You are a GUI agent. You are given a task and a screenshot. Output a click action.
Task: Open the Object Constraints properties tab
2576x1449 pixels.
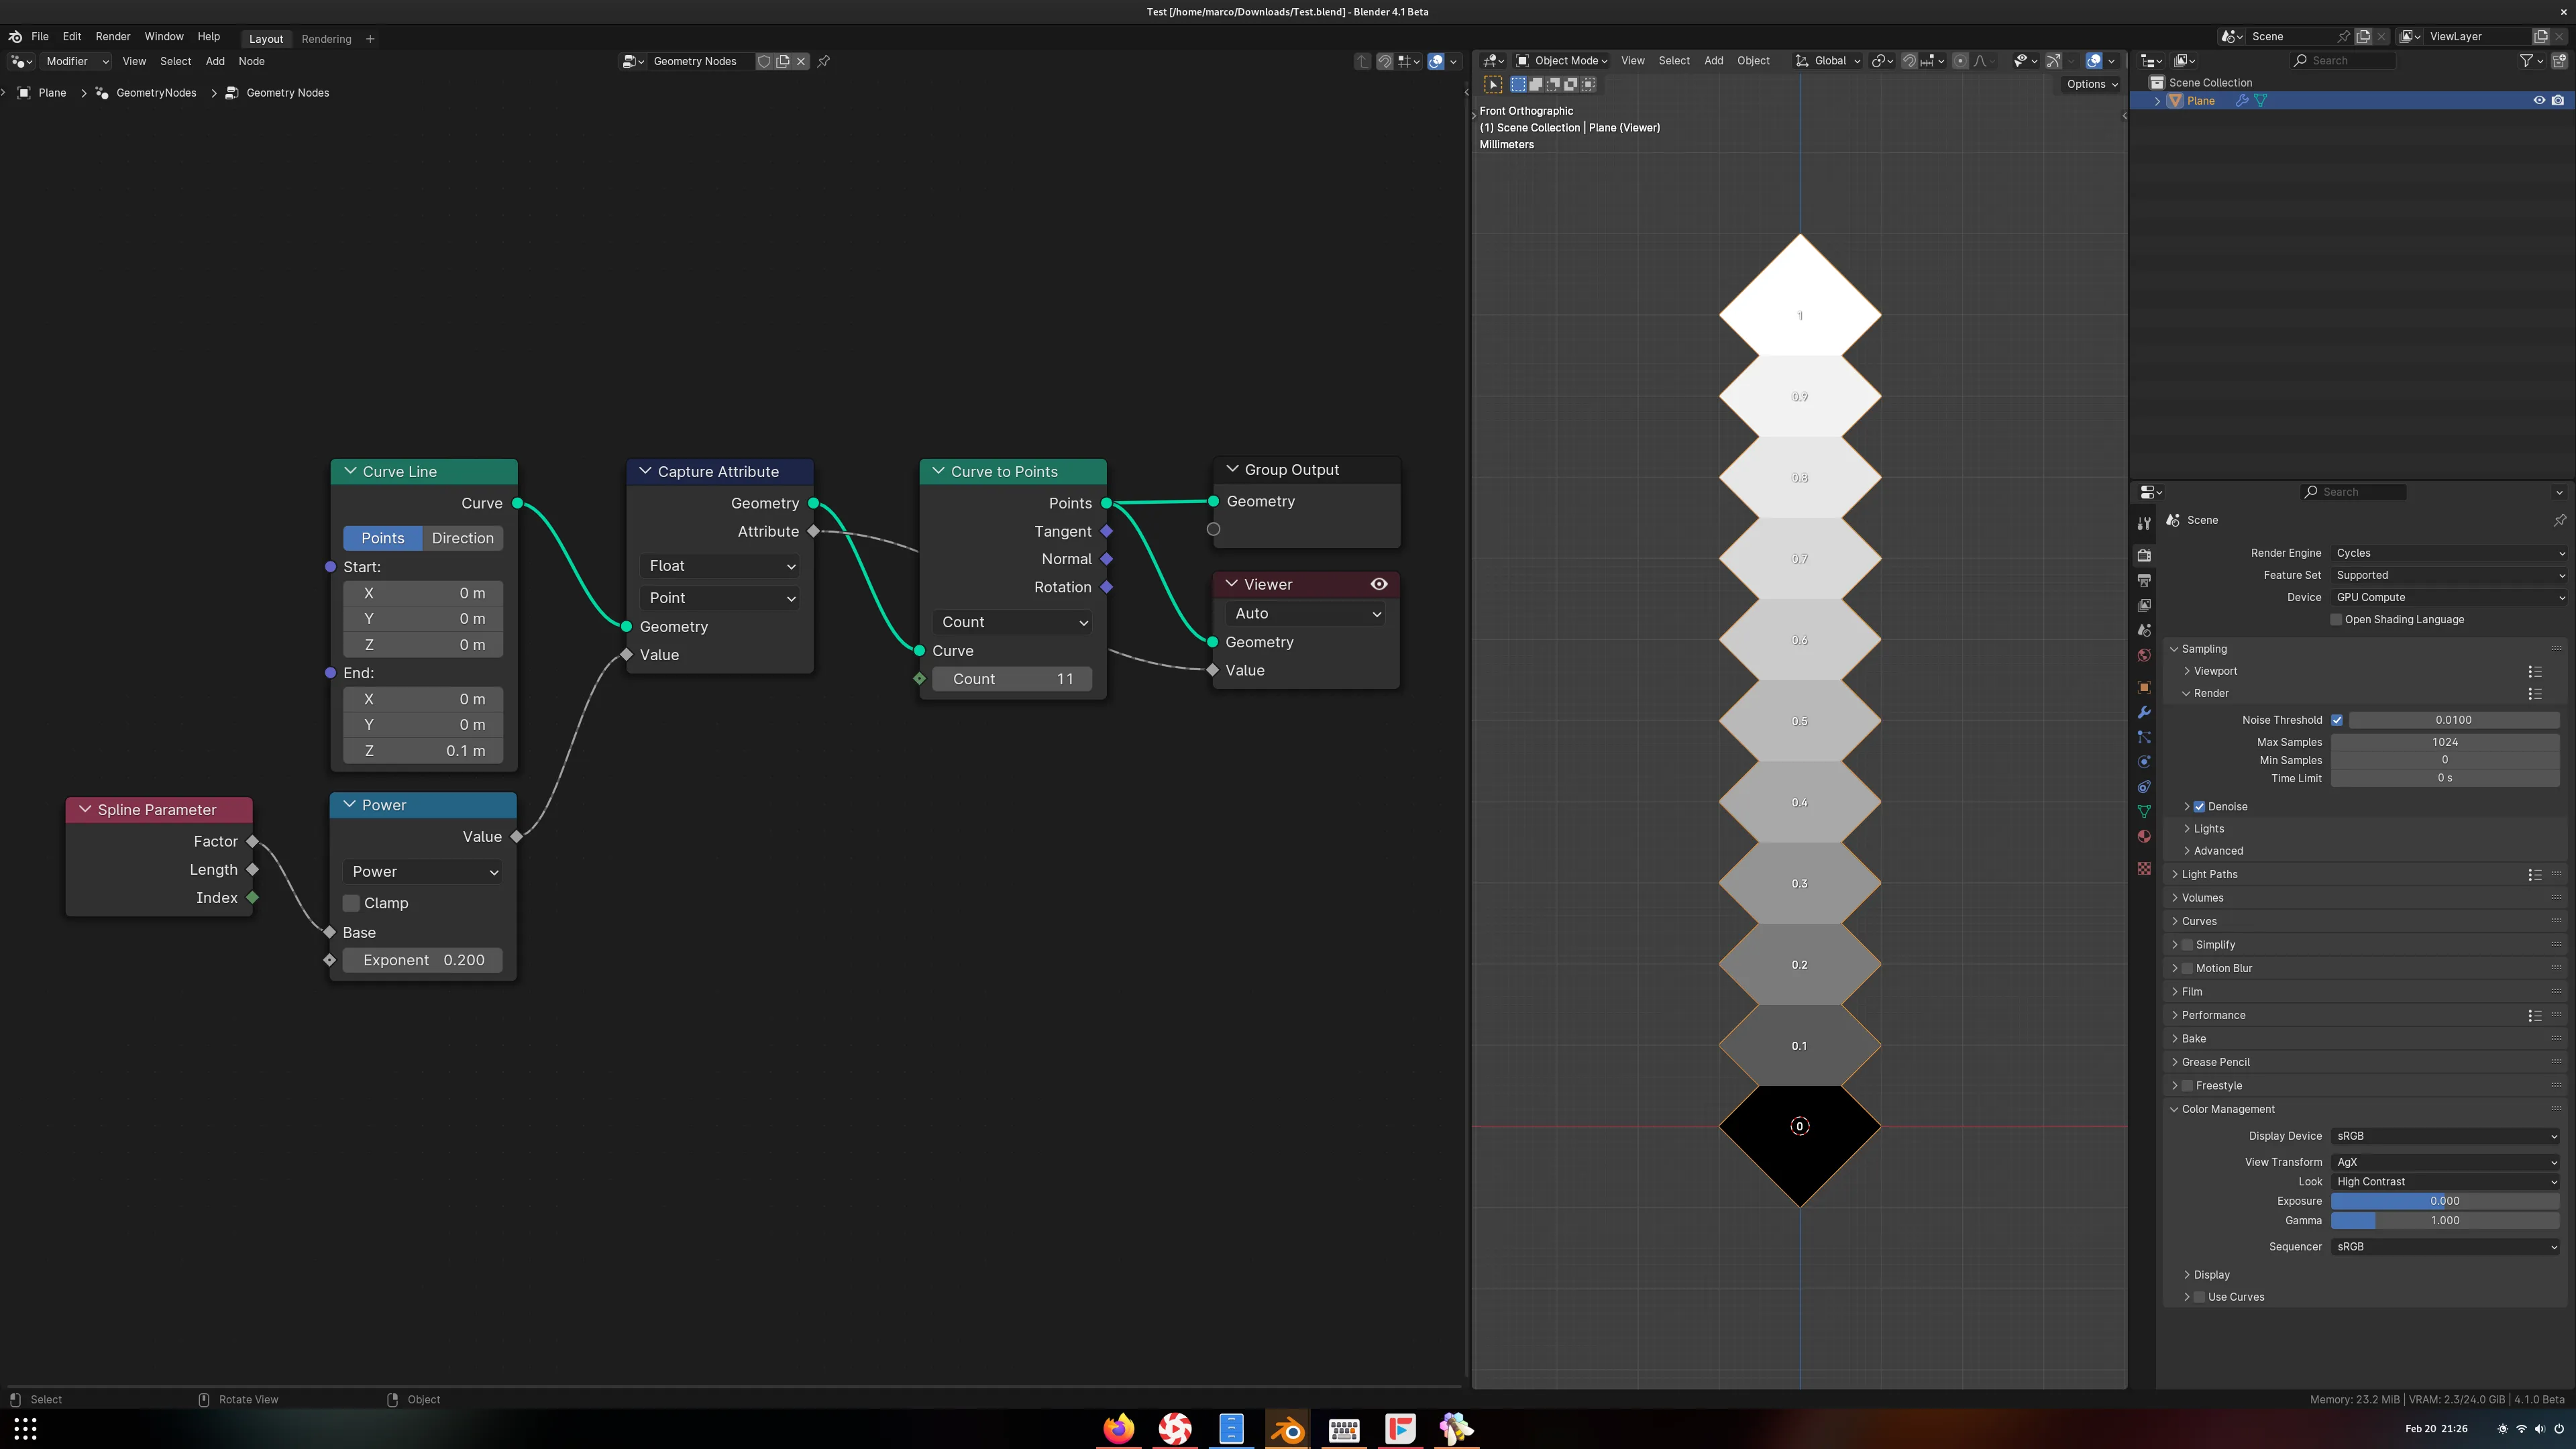point(2144,787)
